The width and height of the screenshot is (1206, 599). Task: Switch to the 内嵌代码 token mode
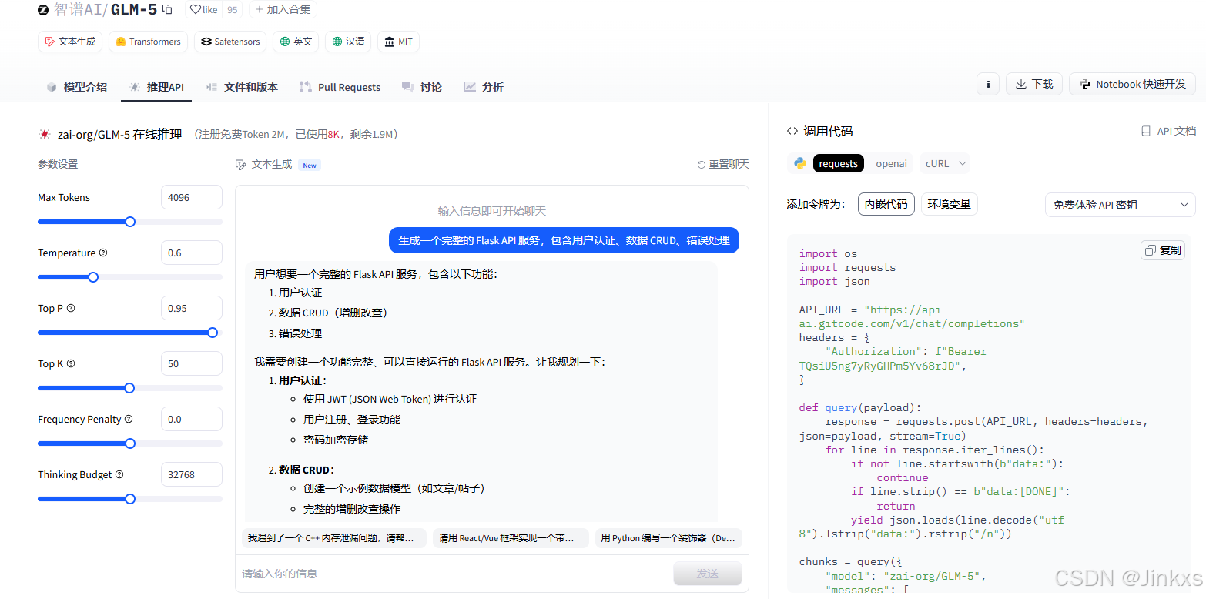click(x=886, y=204)
